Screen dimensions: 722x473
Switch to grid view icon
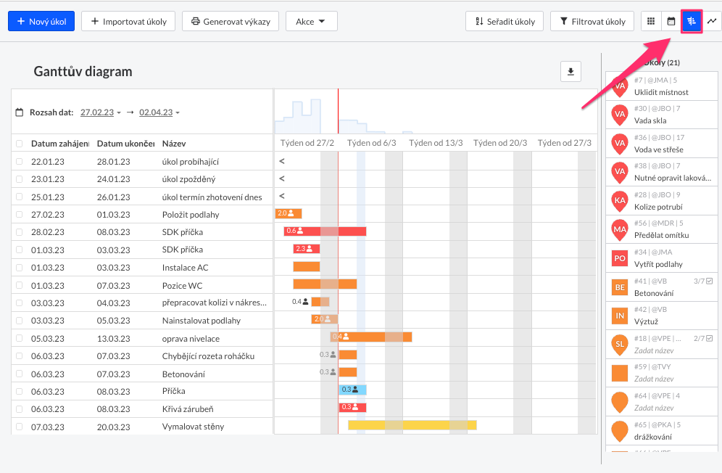[x=651, y=21]
